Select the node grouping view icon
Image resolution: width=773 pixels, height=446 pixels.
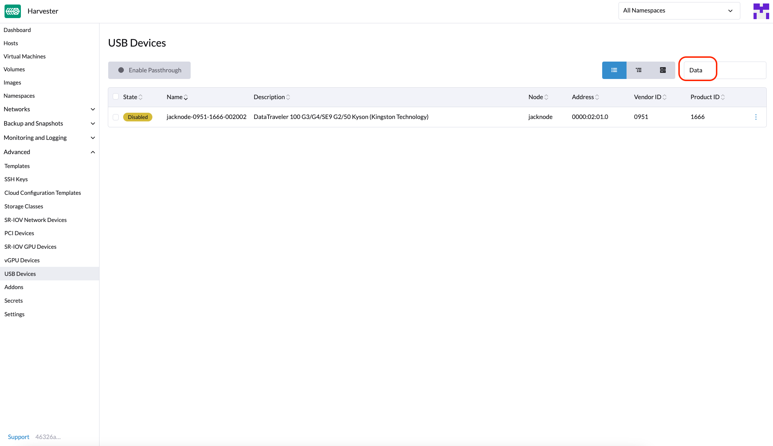(x=663, y=70)
